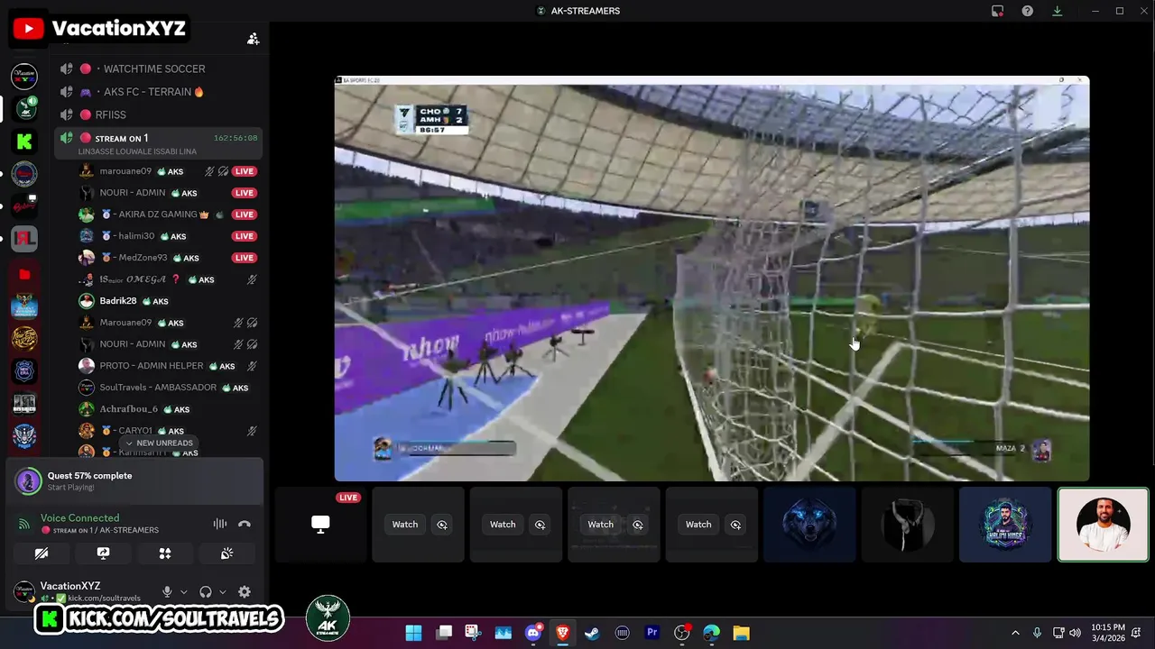This screenshot has height=649, width=1155.
Task: Click the voice connection signal icon
Action: pyautogui.click(x=24, y=524)
